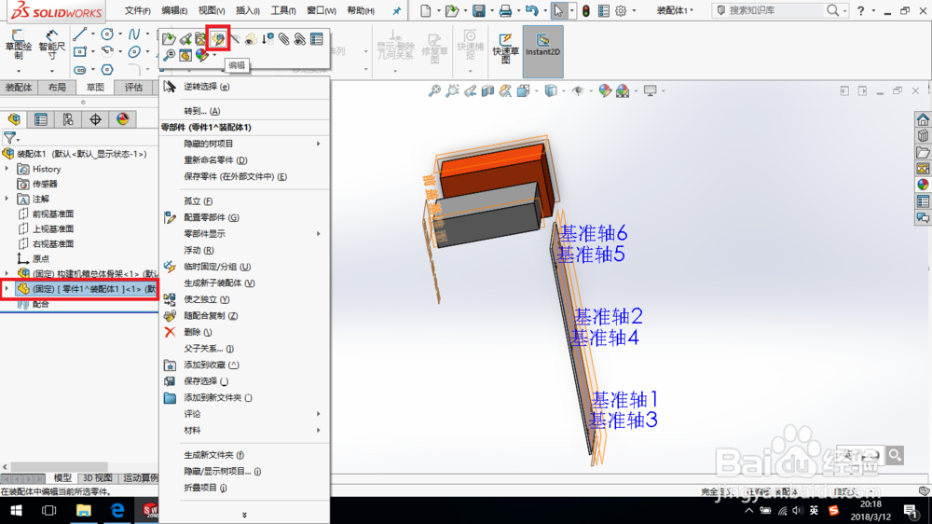Click Section View icon in heads-up toolbar

point(487,91)
